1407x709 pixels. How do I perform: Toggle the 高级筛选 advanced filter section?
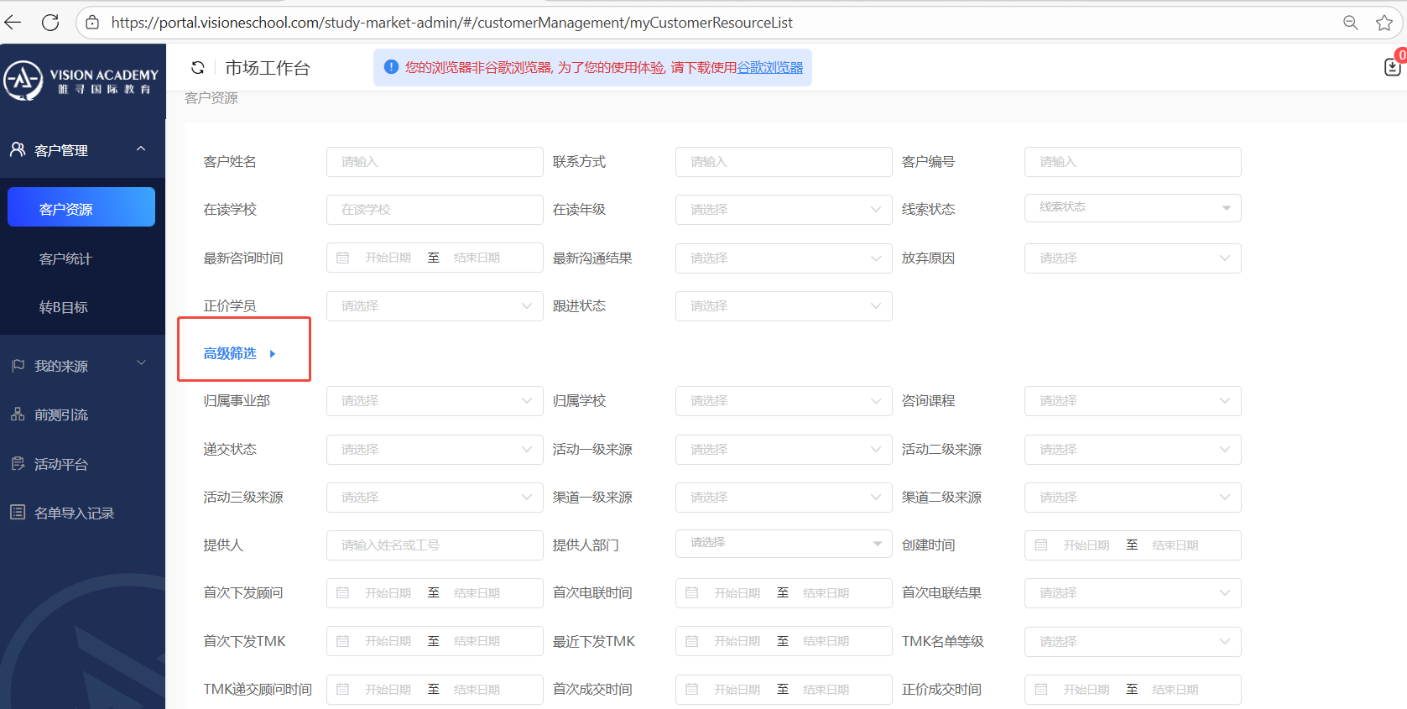[239, 354]
